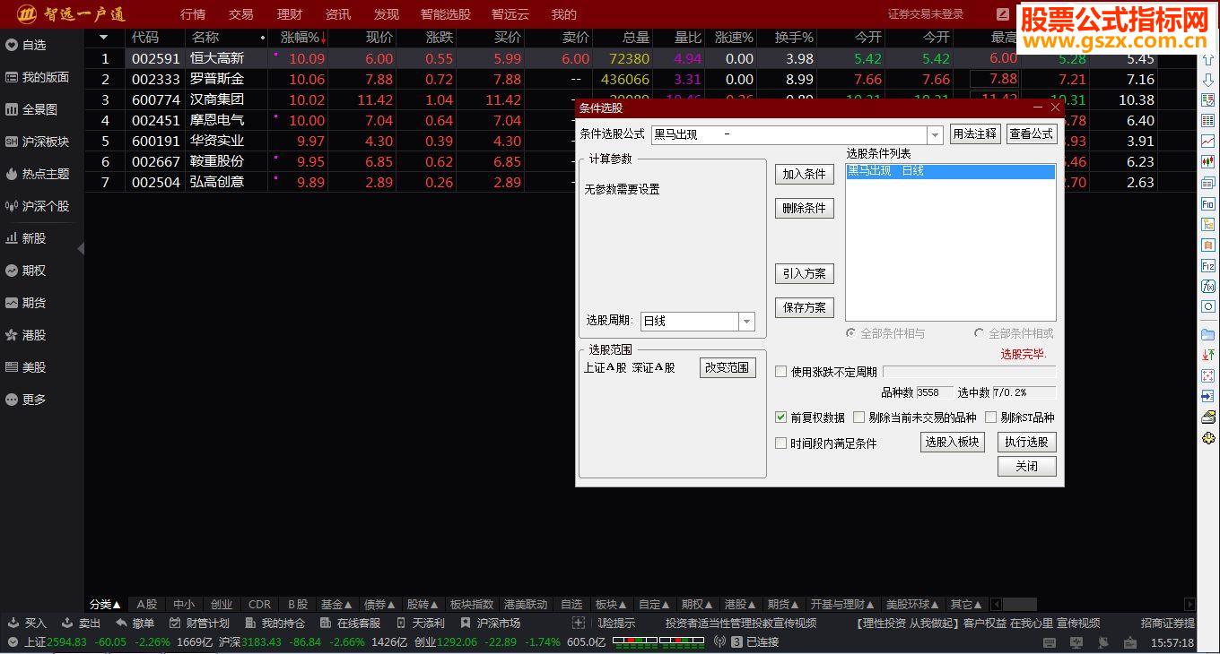
Task: Open the f(x) formula icon in the right toolbar
Action: [x=1208, y=287]
